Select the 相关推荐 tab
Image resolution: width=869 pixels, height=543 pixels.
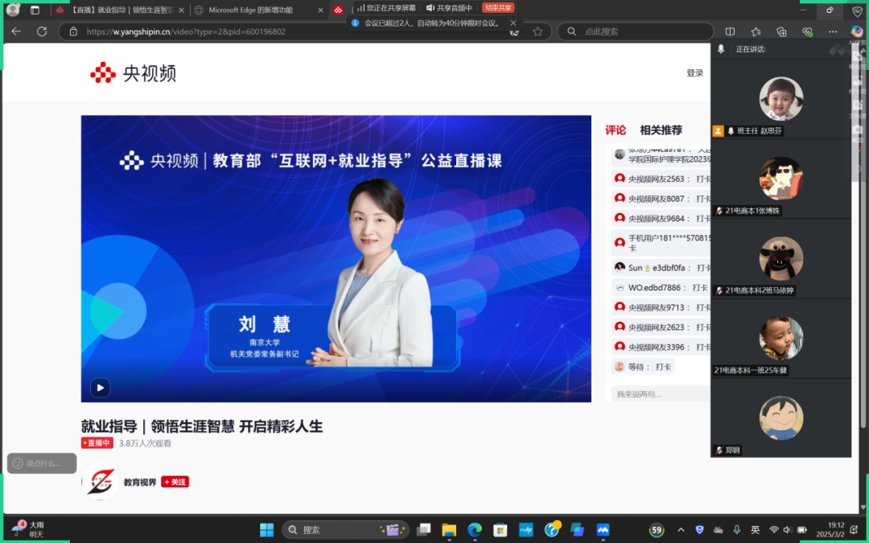[661, 130]
